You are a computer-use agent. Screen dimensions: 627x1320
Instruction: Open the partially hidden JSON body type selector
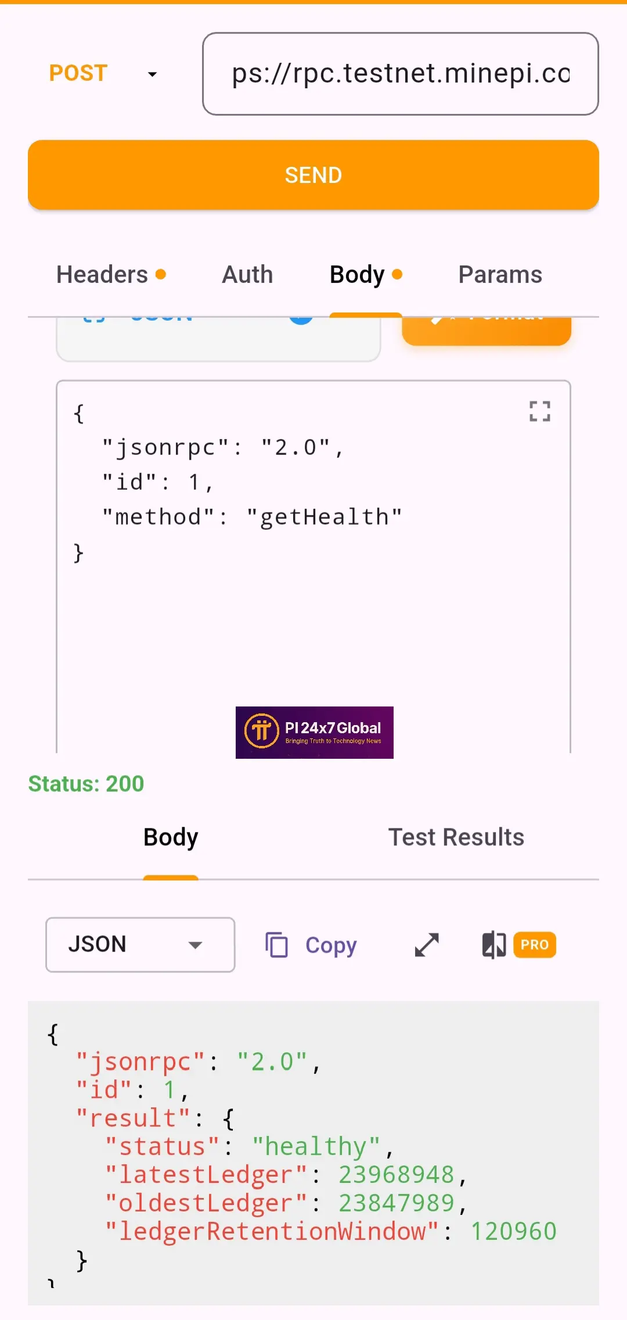click(x=218, y=339)
